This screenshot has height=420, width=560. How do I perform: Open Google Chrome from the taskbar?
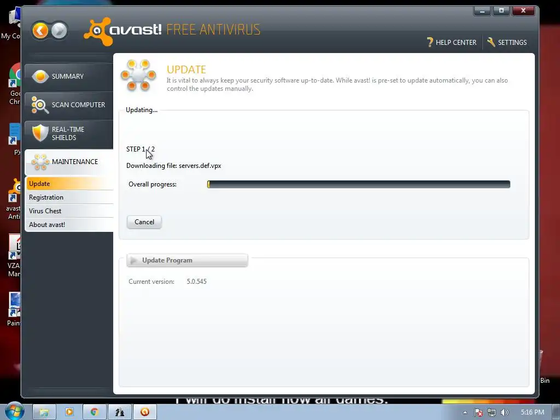point(94,412)
